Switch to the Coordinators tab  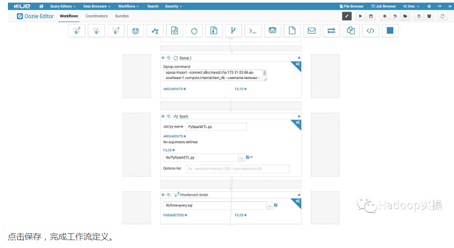(x=96, y=16)
